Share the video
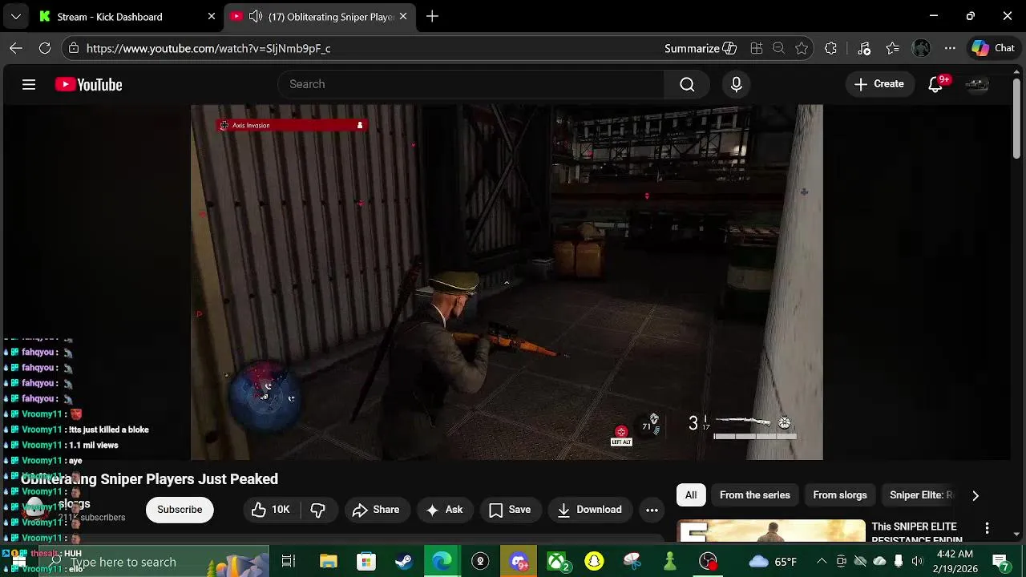This screenshot has height=577, width=1026. [376, 510]
